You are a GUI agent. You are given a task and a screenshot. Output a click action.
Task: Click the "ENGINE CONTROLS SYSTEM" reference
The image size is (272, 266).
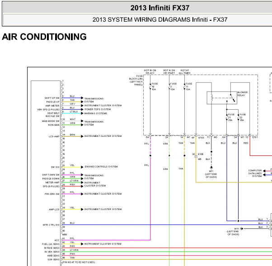101,167
